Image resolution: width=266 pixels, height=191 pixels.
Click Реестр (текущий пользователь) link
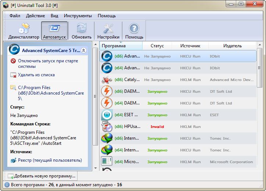(50, 160)
